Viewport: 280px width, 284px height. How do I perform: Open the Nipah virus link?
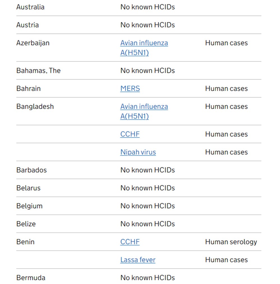click(x=138, y=152)
